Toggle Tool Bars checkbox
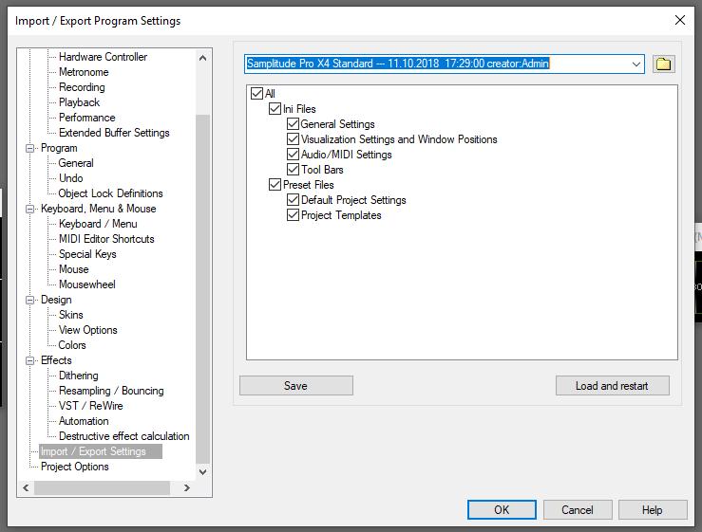Screen dimensions: 702x532 pyautogui.click(x=293, y=170)
